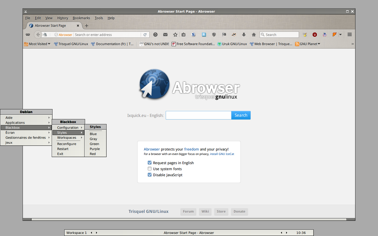Click the Donate button
This screenshot has width=378, height=236.
[239, 211]
